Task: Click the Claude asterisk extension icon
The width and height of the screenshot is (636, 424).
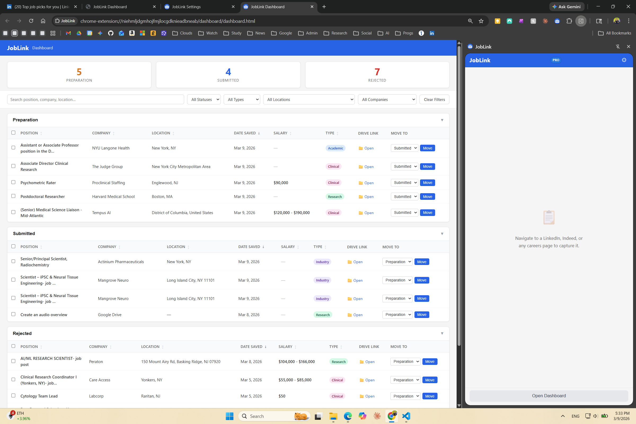Action: coord(545,21)
